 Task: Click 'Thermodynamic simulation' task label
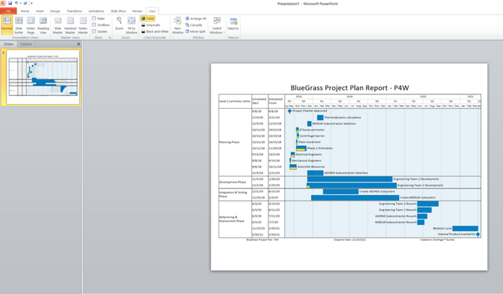point(342,117)
